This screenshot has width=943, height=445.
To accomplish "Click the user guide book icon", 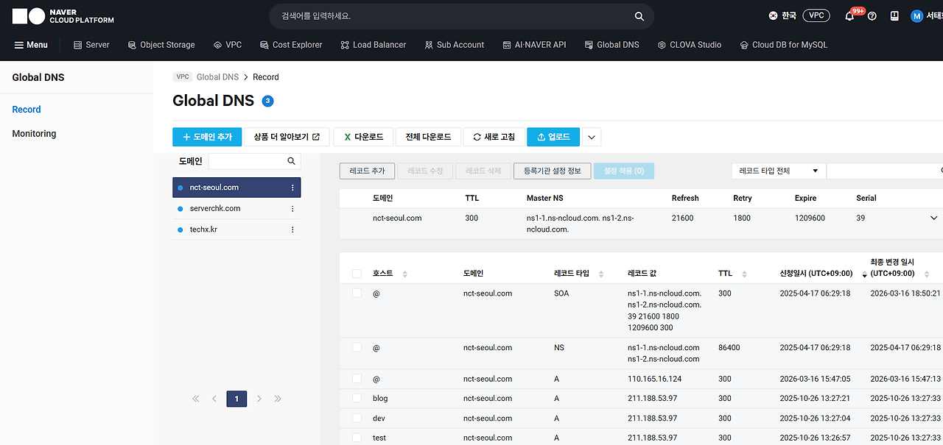I will 894,15.
